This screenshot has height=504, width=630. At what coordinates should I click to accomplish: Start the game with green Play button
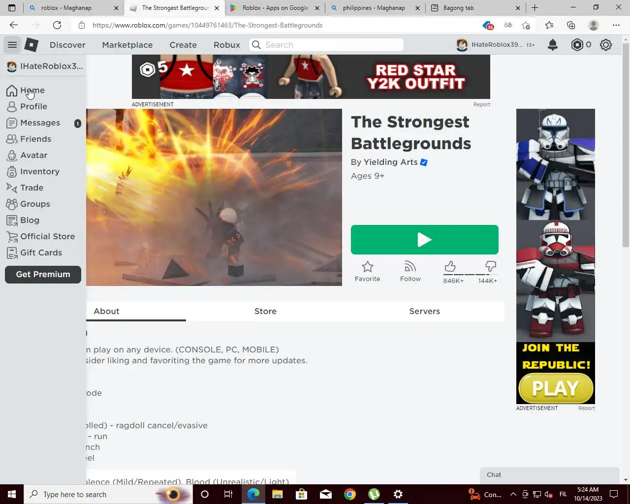pos(424,240)
